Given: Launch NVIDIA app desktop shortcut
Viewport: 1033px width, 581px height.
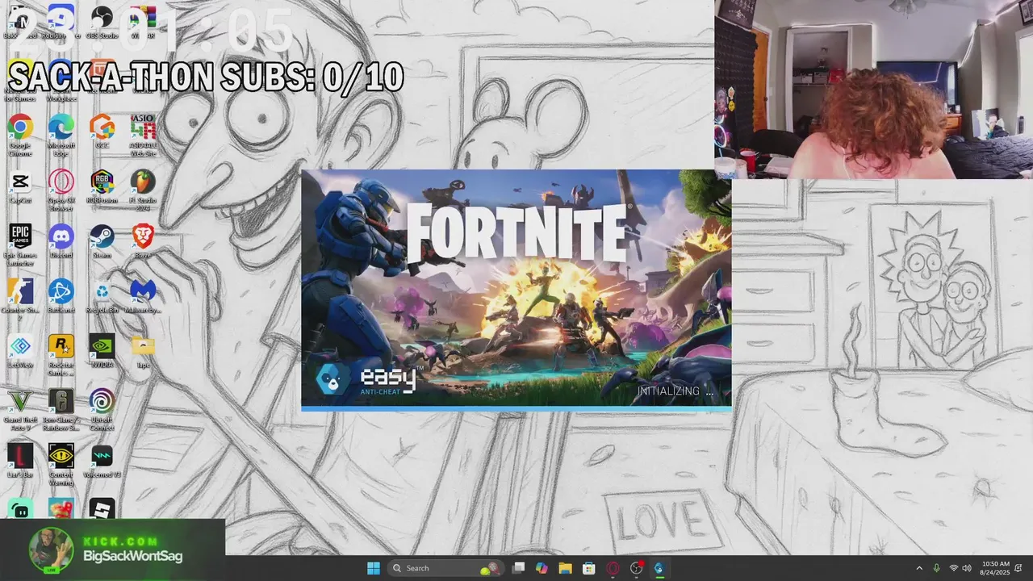Looking at the screenshot, I should pyautogui.click(x=102, y=351).
